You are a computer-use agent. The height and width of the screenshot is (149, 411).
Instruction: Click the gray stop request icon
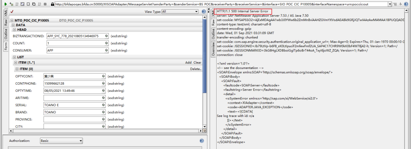coord(45,4)
